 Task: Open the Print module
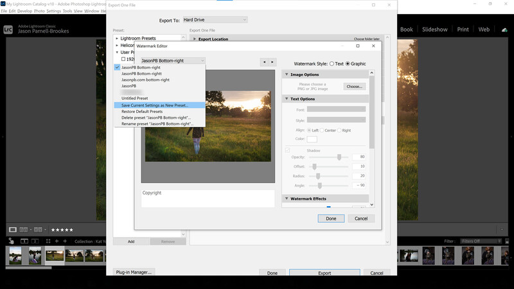click(x=463, y=30)
